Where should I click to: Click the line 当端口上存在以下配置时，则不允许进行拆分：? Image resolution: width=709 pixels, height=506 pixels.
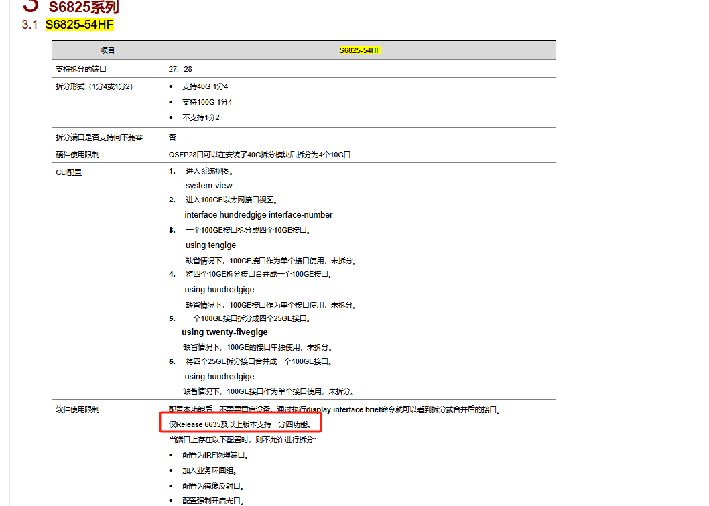point(243,440)
